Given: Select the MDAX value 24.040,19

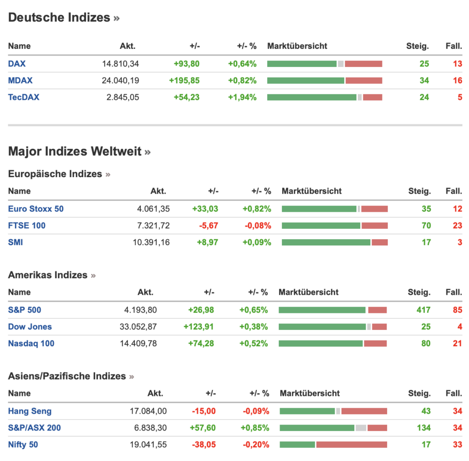Looking at the screenshot, I should click(121, 81).
